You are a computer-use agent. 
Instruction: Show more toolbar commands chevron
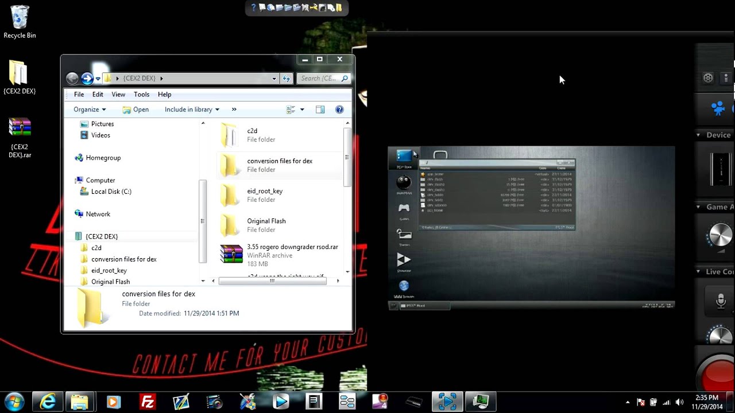[234, 110]
